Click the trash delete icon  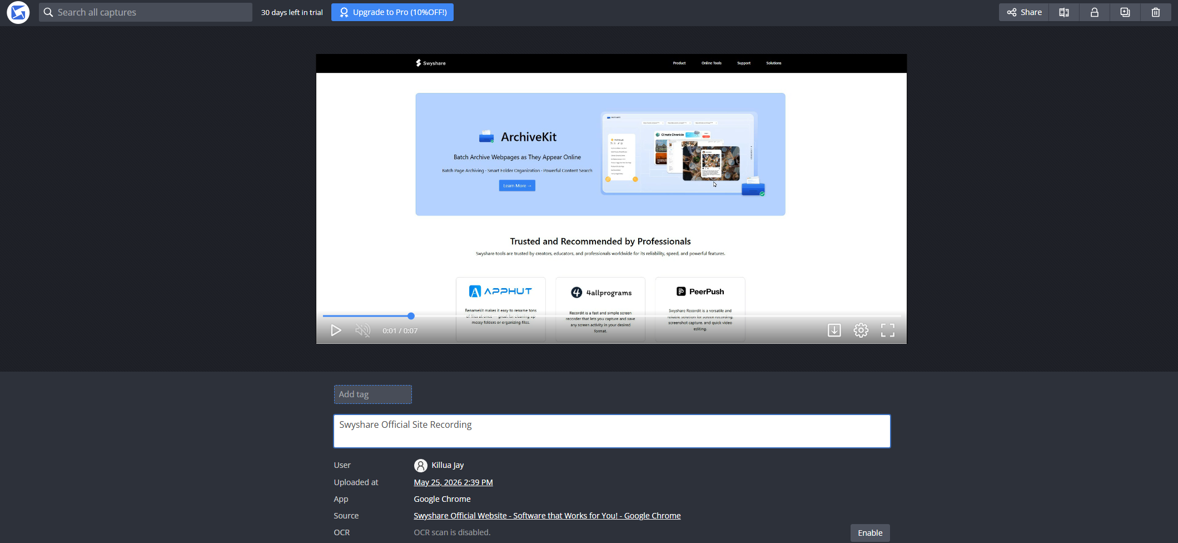coord(1156,12)
